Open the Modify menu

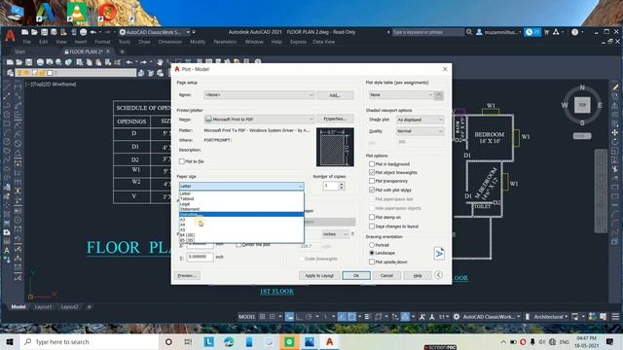(198, 42)
